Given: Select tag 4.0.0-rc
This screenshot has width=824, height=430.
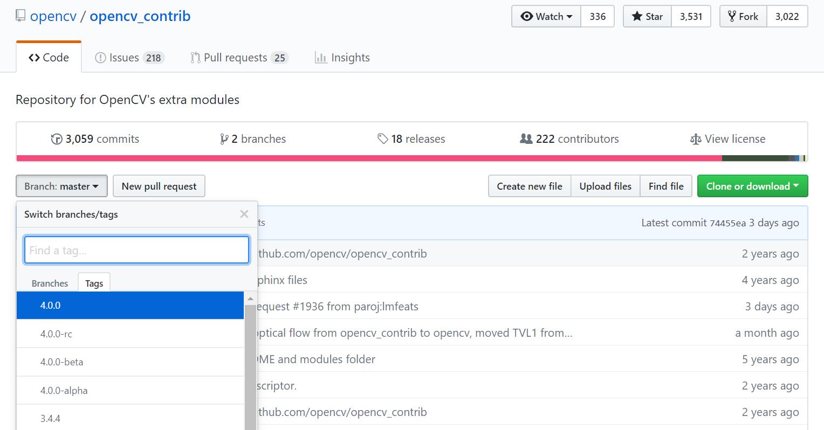Looking at the screenshot, I should (130, 334).
